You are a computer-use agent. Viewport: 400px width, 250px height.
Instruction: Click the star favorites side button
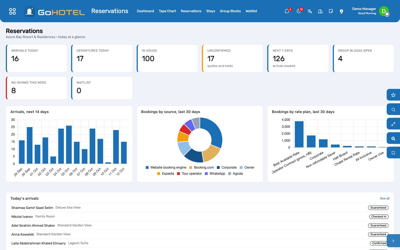point(393,95)
